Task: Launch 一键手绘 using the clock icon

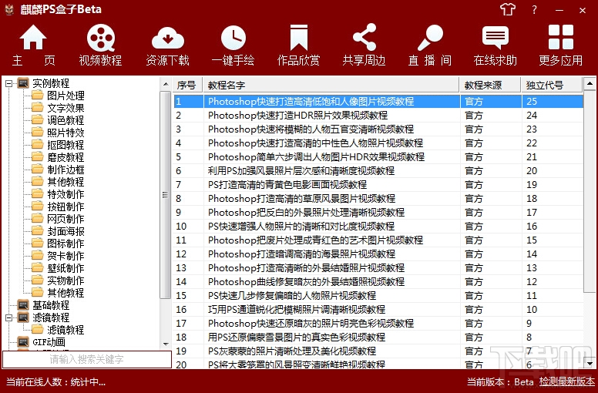Action: pos(233,38)
